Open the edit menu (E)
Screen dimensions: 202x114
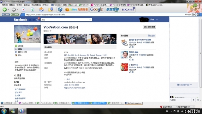tap(12, 5)
